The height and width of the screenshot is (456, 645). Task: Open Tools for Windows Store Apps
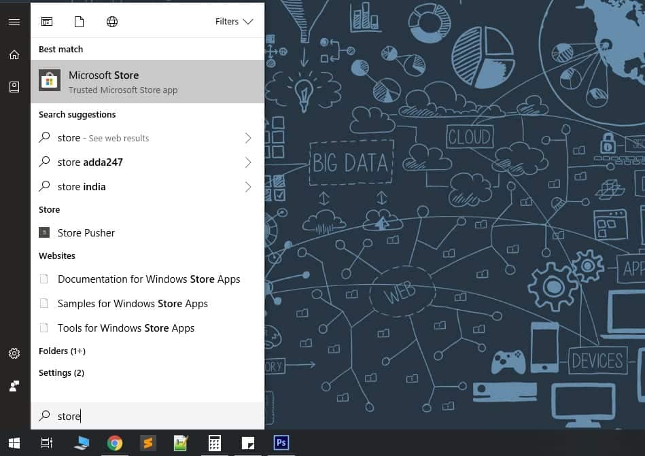point(147,328)
